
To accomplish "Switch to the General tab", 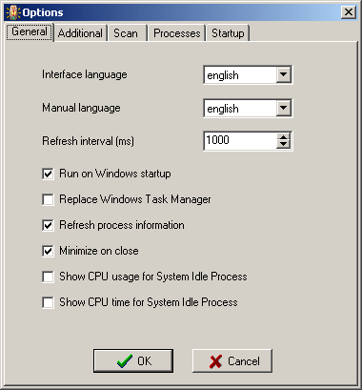I will point(30,31).
